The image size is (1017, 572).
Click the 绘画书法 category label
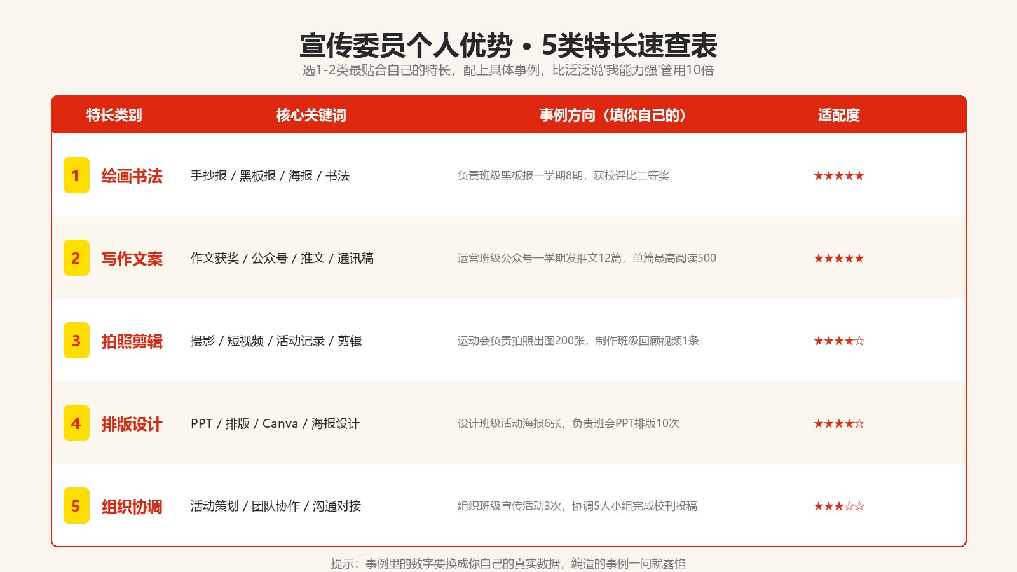coord(132,176)
